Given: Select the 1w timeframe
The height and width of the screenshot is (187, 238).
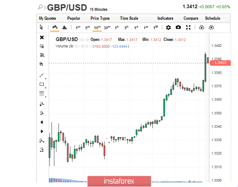Looking at the screenshot, I should 146,28.
